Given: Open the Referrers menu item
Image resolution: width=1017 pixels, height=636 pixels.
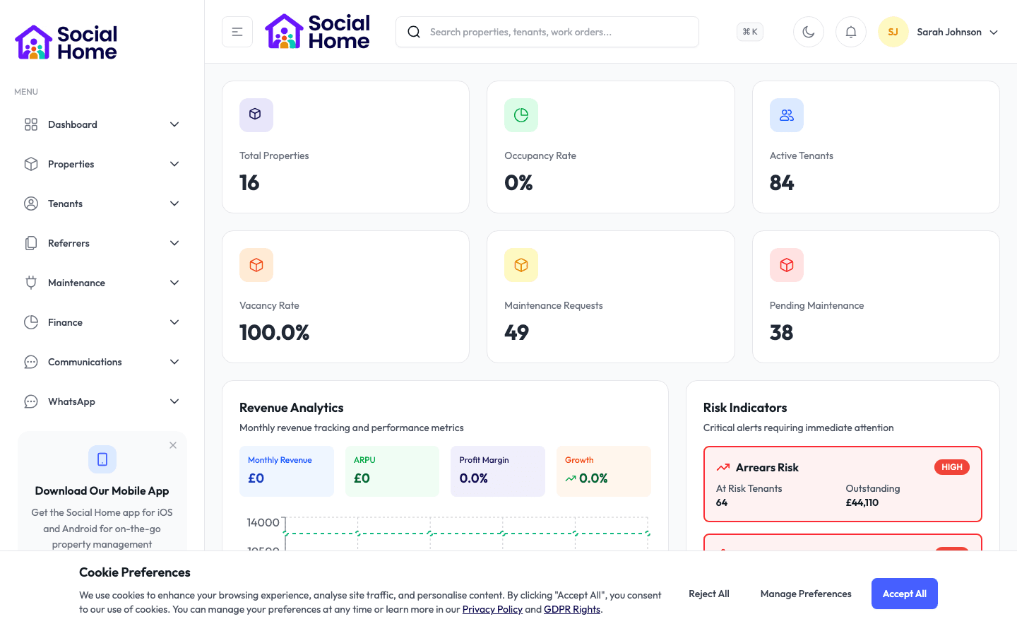Looking at the screenshot, I should (x=69, y=242).
